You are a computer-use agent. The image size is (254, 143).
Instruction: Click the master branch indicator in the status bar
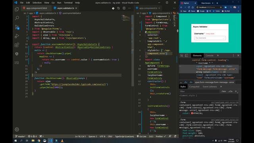coord(20,136)
